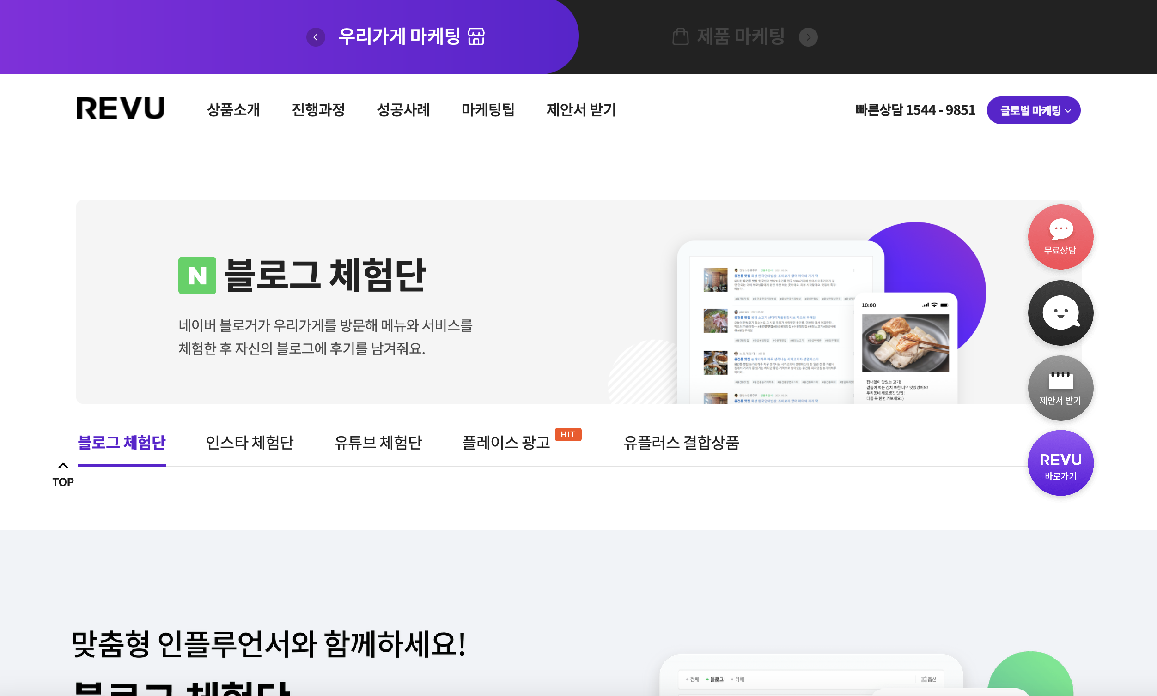
Task: Click the HIT badge on 플레이스 광고
Action: 568,434
